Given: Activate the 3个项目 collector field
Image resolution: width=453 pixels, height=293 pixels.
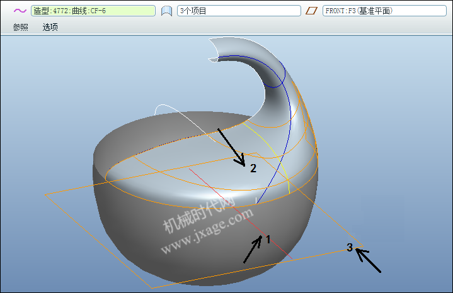Looking at the screenshot, I should point(239,11).
